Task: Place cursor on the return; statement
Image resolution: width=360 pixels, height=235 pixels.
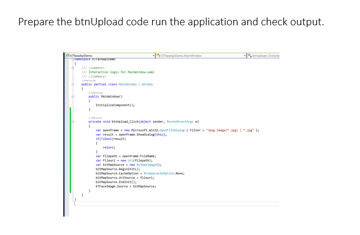Action: 108,147
